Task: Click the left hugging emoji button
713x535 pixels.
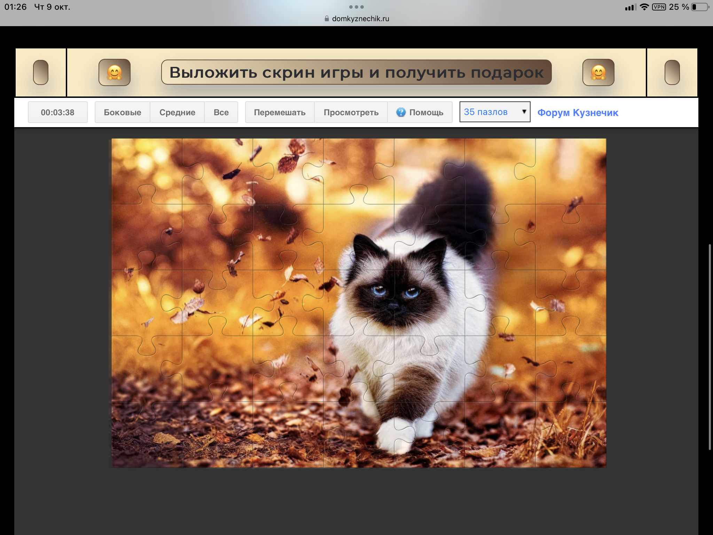Action: point(114,72)
